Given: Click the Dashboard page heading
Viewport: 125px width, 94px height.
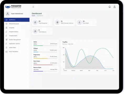Looking at the screenshot, I should coord(37,14).
